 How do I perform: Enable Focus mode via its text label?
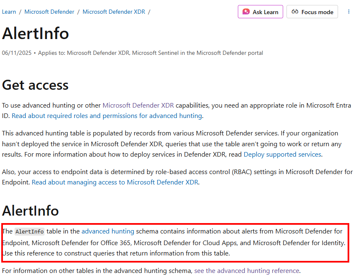pos(317,12)
